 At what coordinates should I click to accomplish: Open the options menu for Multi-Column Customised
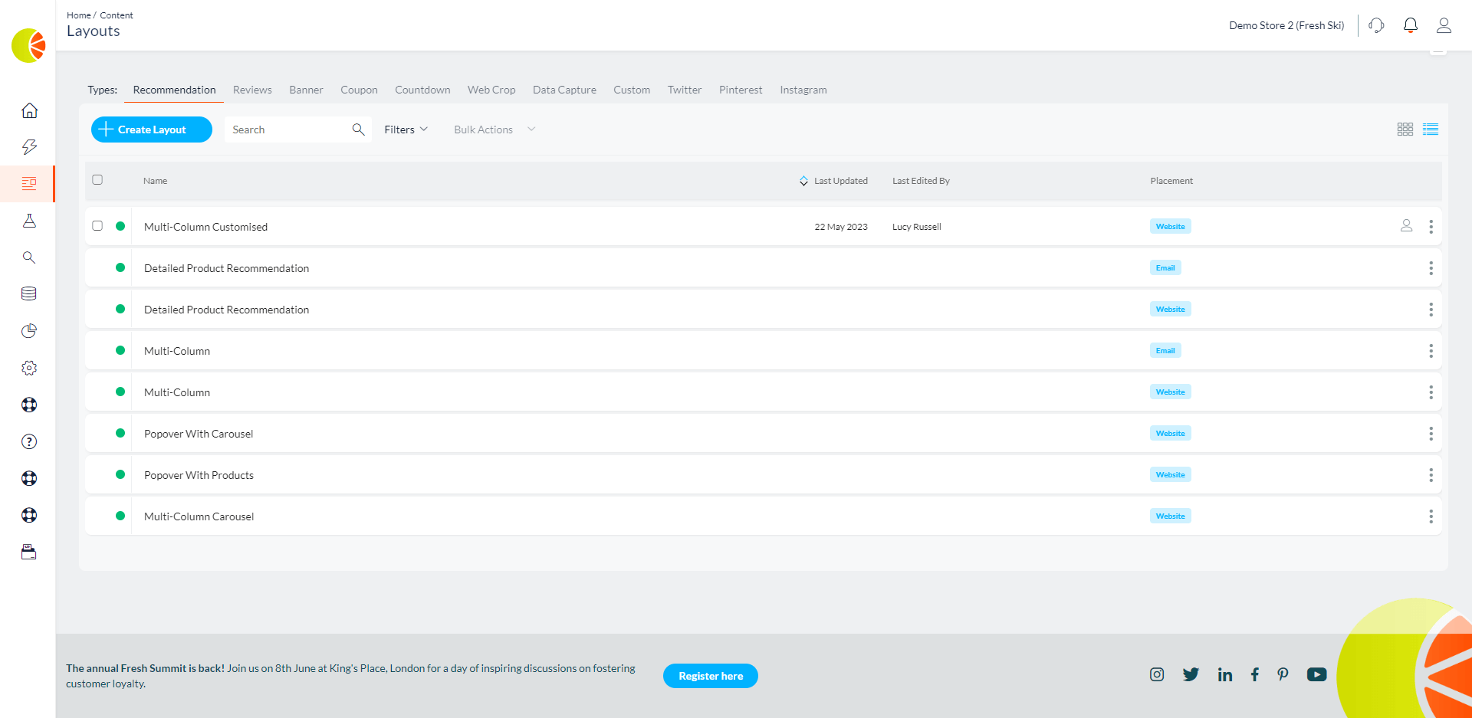(x=1431, y=227)
